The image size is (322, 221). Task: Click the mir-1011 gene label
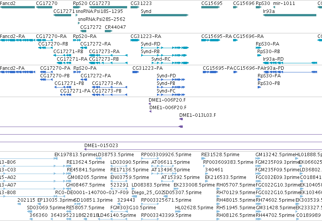(284, 3)
